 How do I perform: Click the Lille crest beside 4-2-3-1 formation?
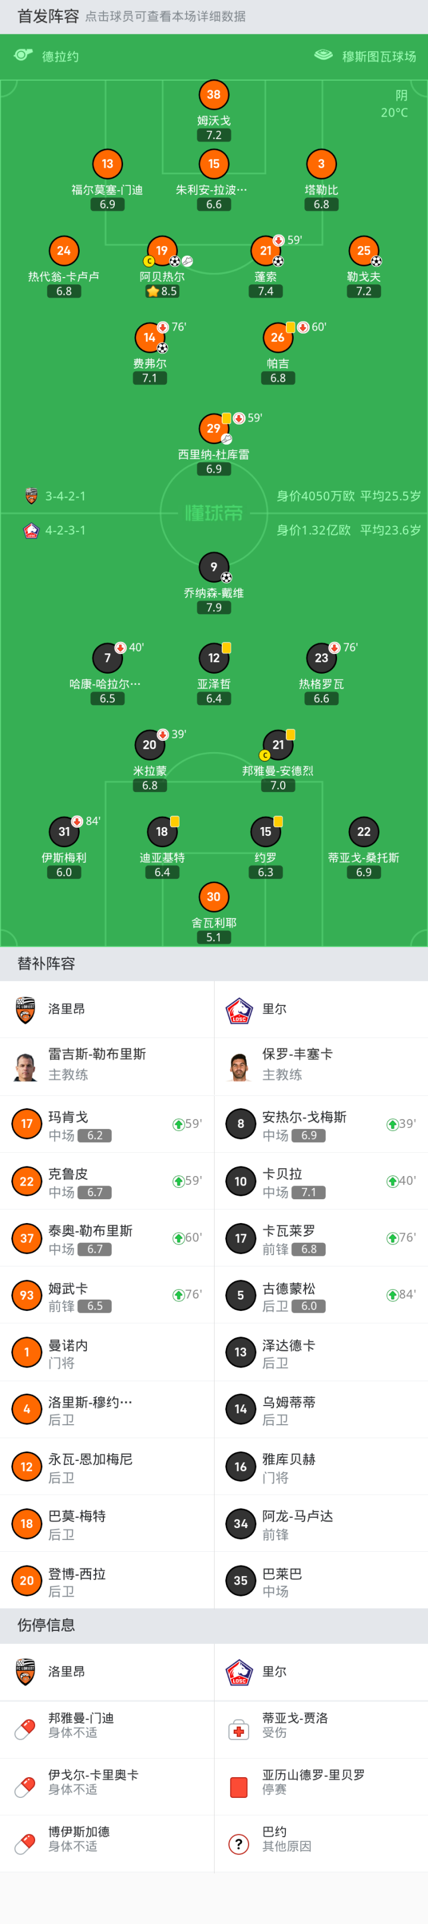click(x=32, y=530)
